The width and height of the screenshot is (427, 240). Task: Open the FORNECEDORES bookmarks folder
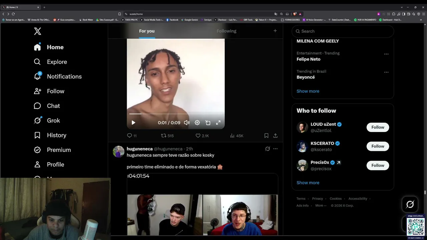click(291, 20)
